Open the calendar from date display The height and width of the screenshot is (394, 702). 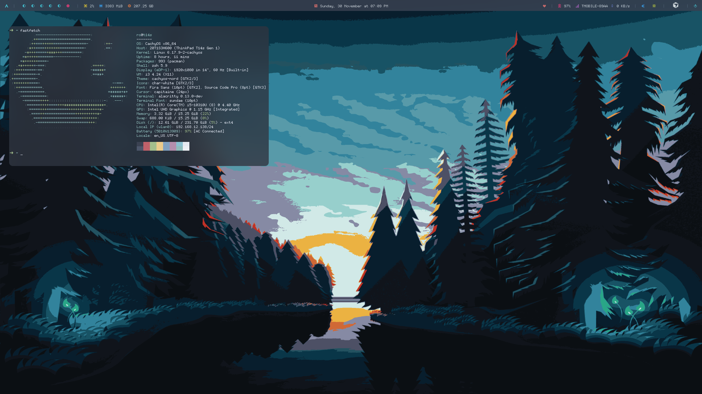[351, 6]
